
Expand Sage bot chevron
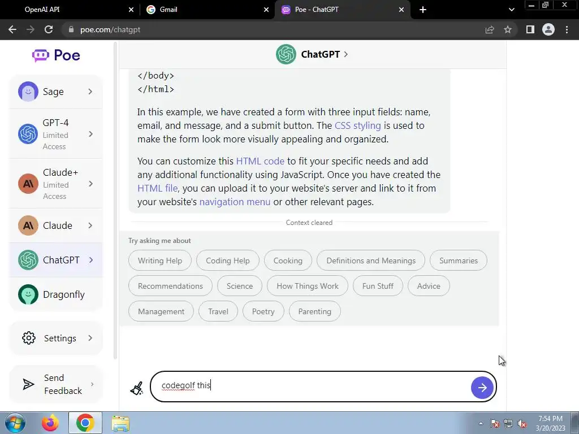(x=90, y=92)
